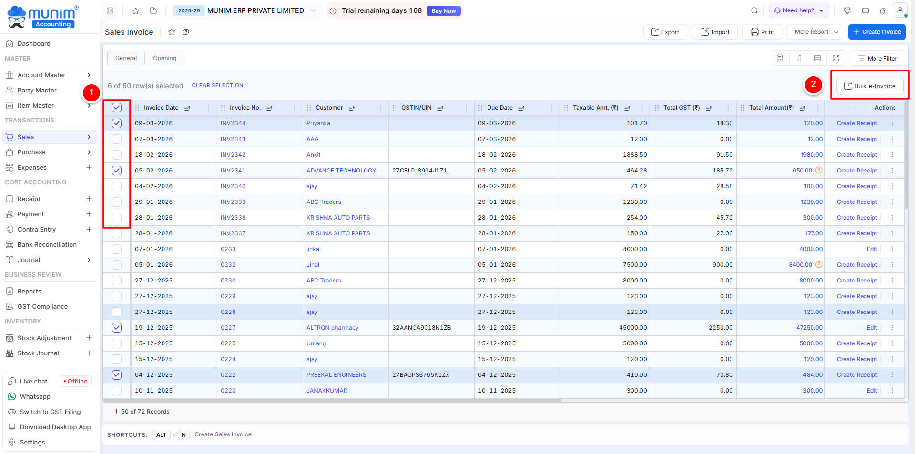Uncheck the select-all header checkbox
Viewport: 915px width, 454px height.
point(117,108)
